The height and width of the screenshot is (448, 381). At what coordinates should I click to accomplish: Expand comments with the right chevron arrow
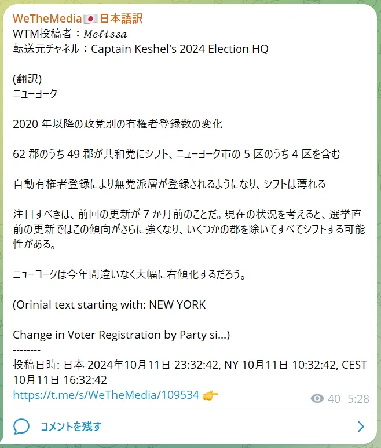(x=361, y=427)
